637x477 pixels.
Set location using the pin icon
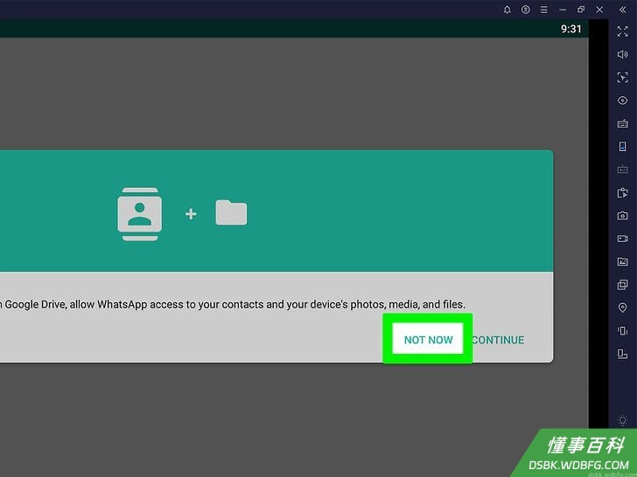[x=622, y=308]
